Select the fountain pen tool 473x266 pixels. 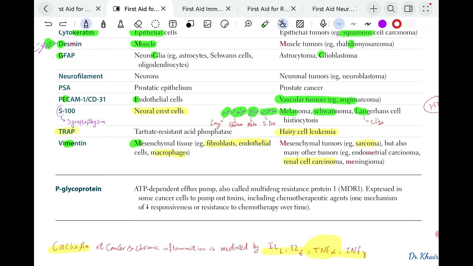tap(86, 24)
